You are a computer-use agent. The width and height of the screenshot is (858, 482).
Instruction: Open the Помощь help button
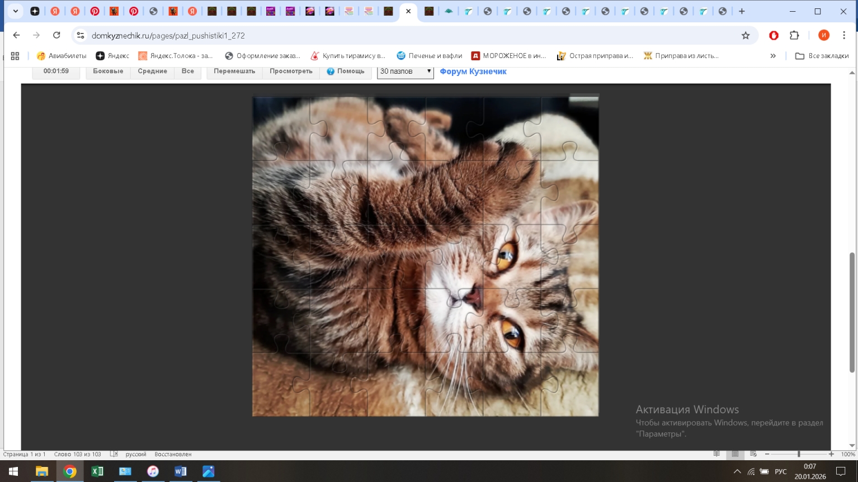[x=345, y=71]
